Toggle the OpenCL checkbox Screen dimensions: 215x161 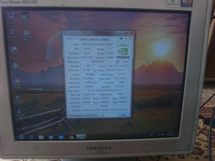84,110
